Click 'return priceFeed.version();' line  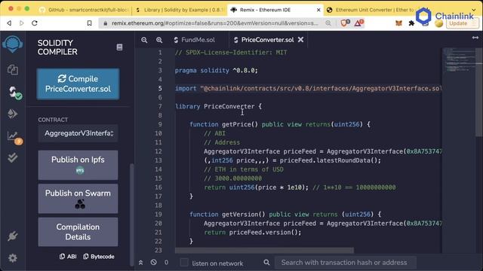[x=253, y=233]
